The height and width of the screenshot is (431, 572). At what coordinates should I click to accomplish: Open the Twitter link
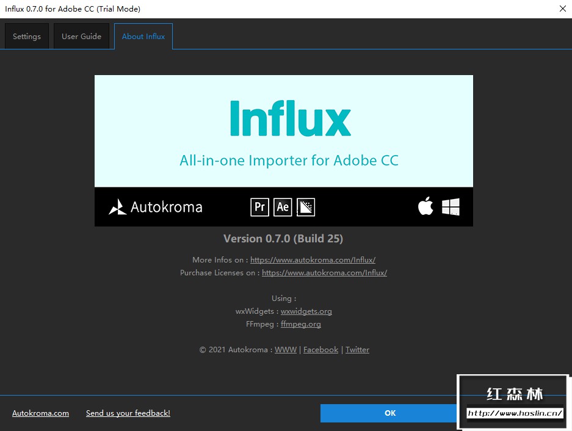[x=357, y=350]
